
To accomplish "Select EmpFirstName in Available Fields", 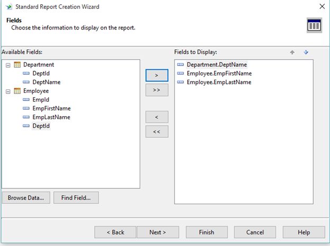I will [52, 108].
